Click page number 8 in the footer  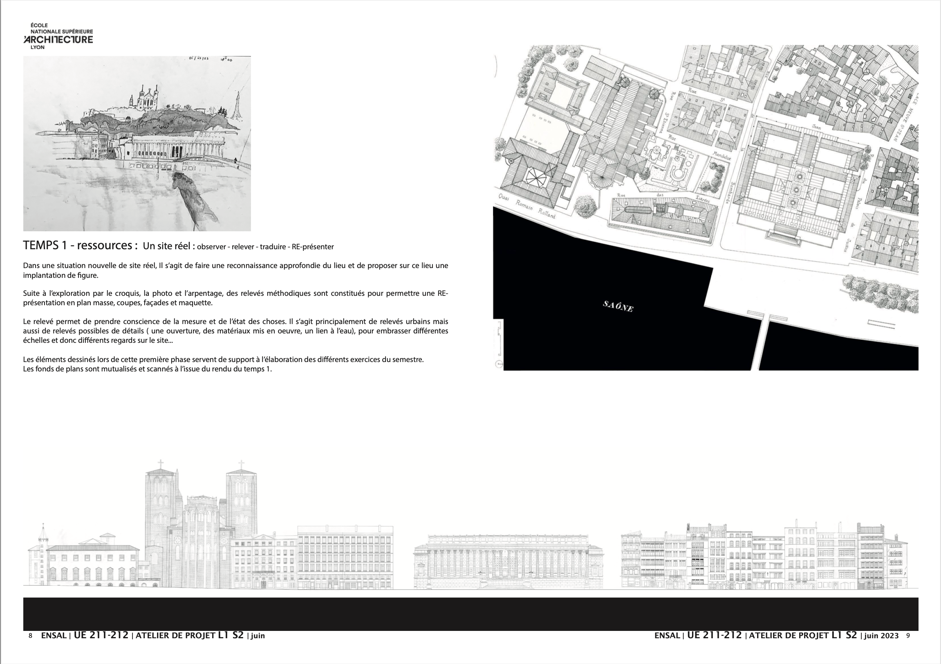click(30, 636)
